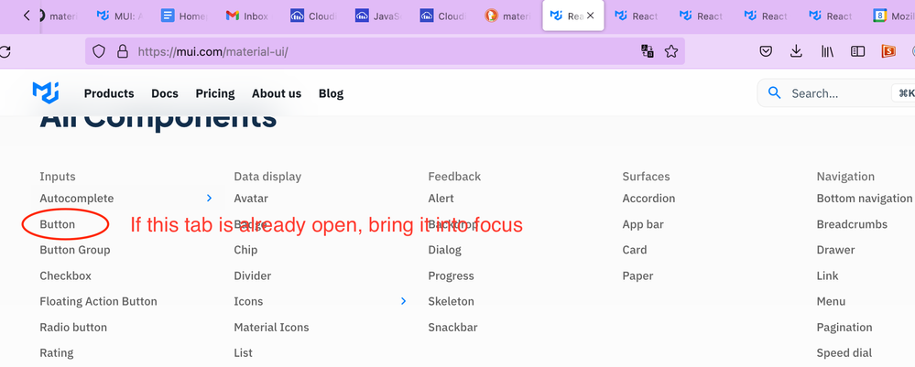Open the Speed dial component link
915x367 pixels.
(844, 352)
